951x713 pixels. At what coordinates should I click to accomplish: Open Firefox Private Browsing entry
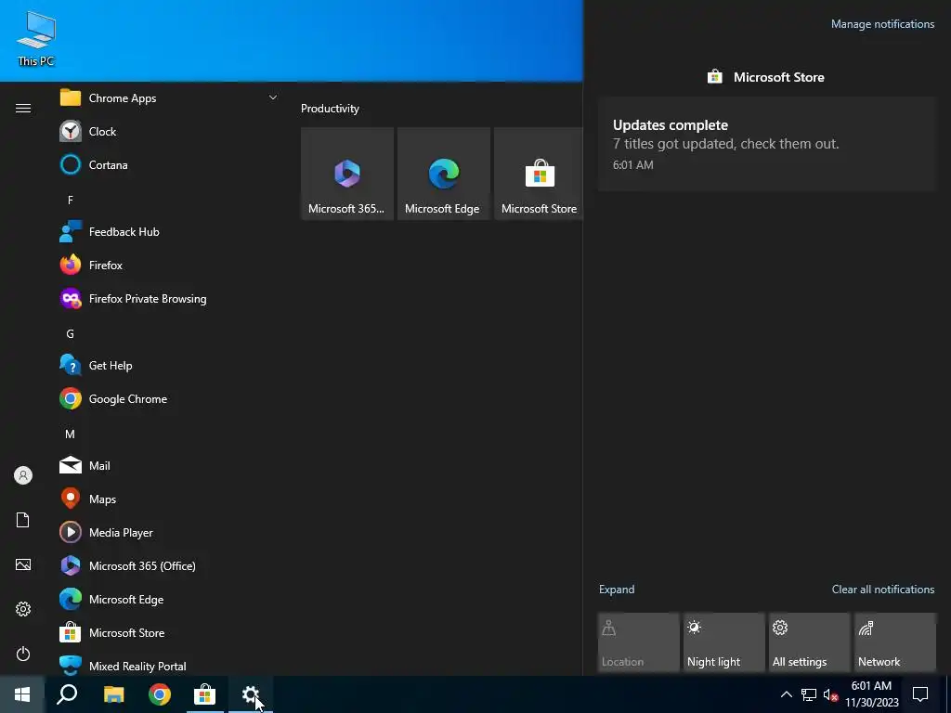click(169, 298)
